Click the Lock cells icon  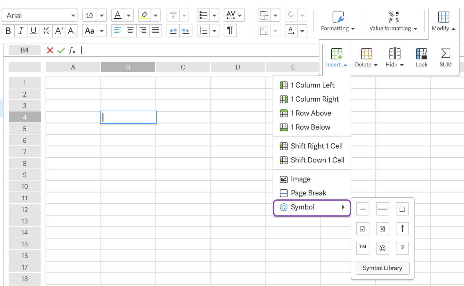pyautogui.click(x=421, y=58)
